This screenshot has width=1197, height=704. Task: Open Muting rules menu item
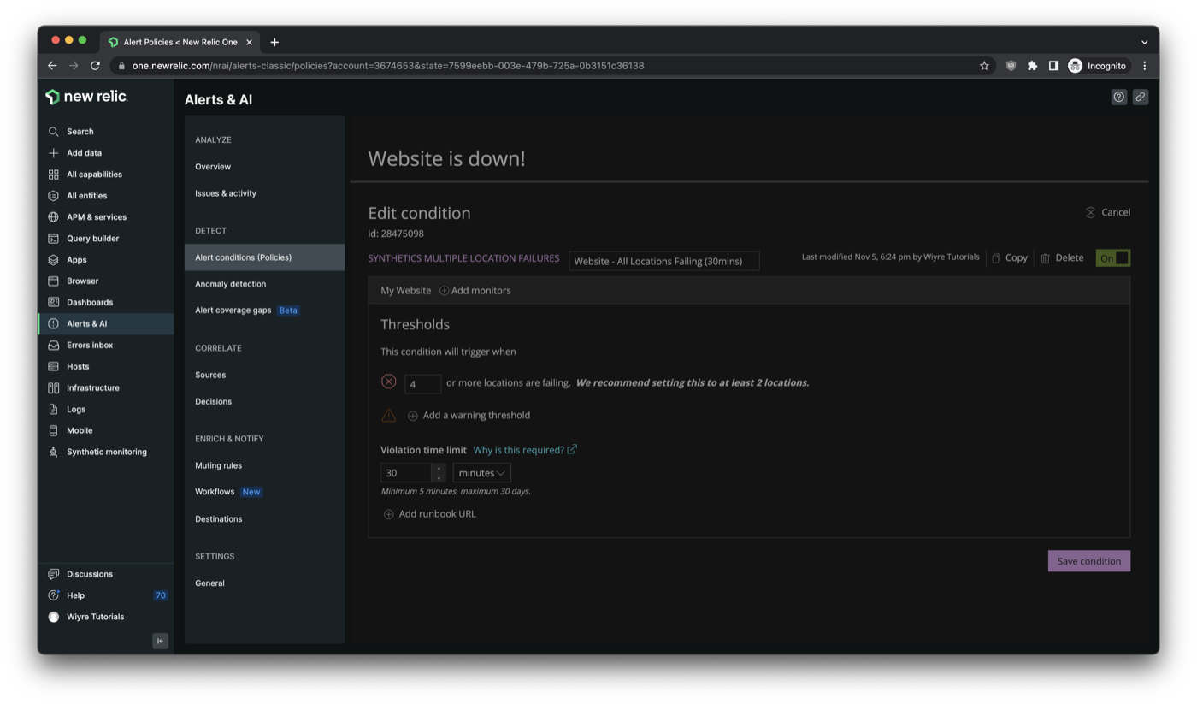pyautogui.click(x=218, y=465)
